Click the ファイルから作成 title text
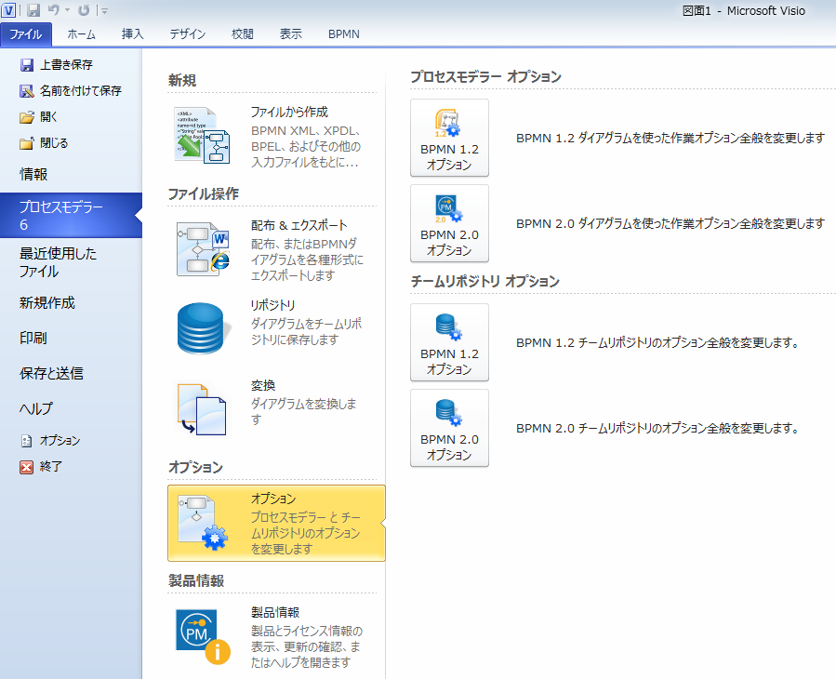836x679 pixels. (x=289, y=112)
